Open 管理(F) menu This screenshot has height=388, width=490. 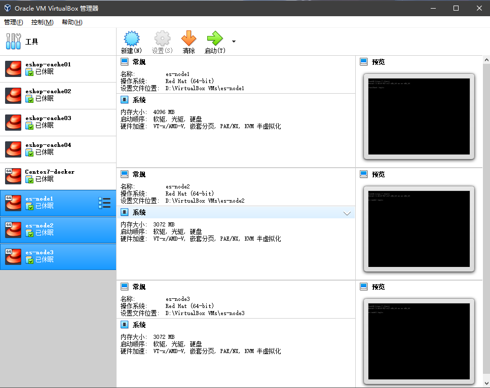click(x=14, y=22)
